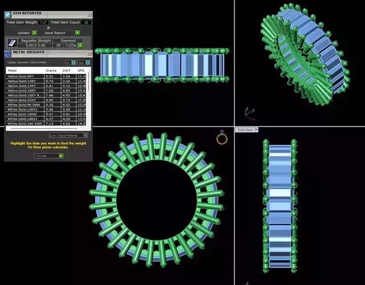Click the green arrow beside 7.27tw
Viewport: 365px width, 285px height.
pyautogui.click(x=80, y=46)
